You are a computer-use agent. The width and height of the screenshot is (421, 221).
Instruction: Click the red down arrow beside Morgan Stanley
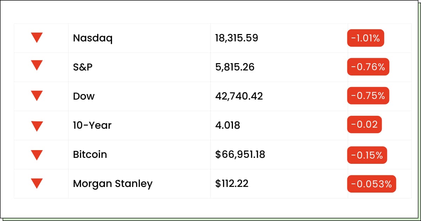(x=37, y=183)
